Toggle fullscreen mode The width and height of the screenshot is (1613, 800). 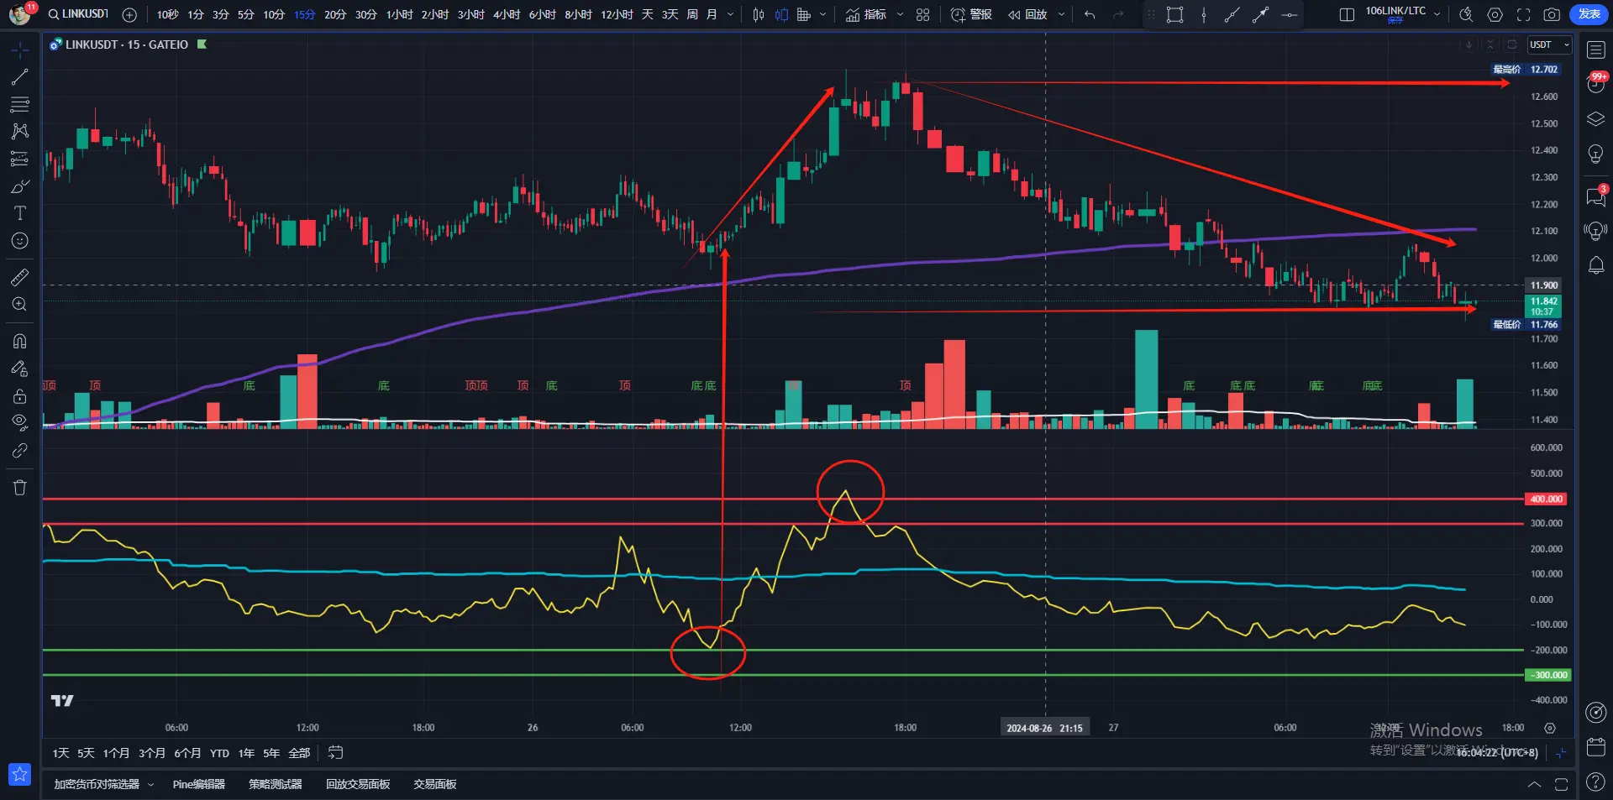point(1523,14)
